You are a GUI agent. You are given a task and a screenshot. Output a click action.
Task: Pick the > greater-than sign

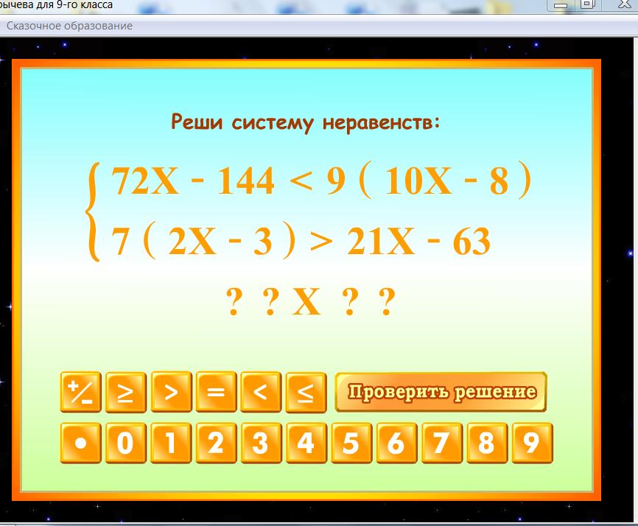tap(171, 393)
